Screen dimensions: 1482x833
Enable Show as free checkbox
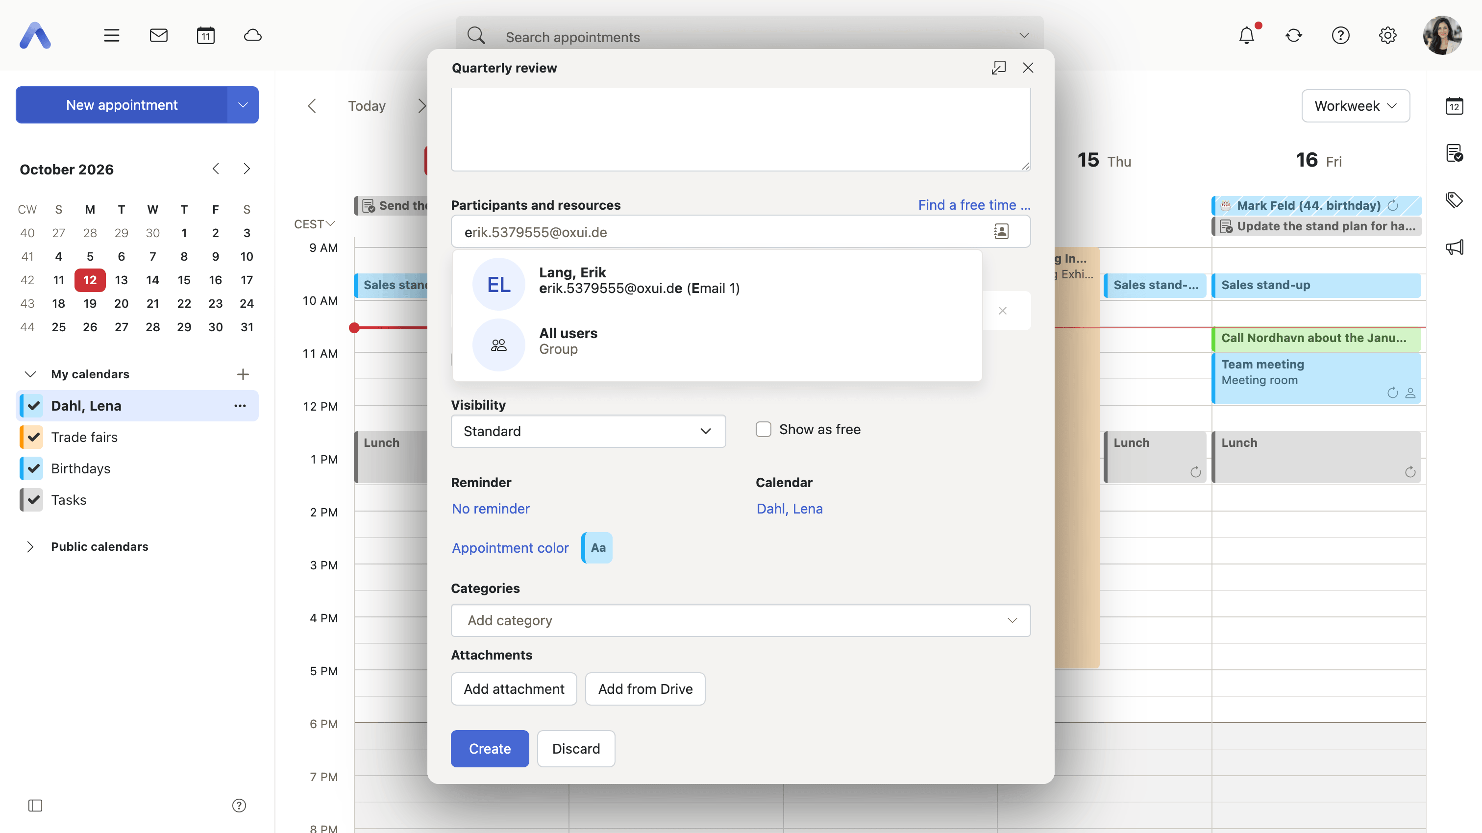click(764, 430)
